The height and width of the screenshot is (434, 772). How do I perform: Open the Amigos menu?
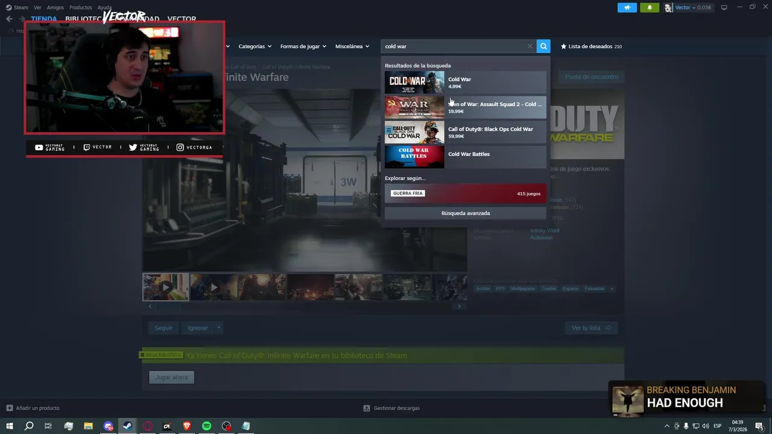tap(55, 7)
